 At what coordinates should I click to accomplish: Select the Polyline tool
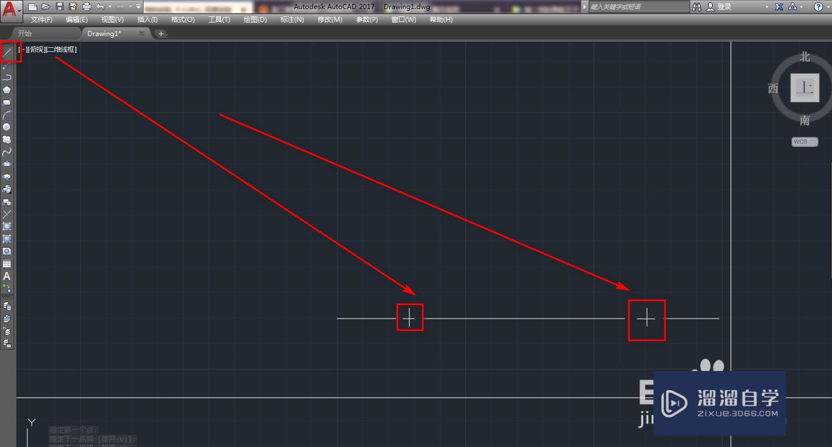[7, 78]
